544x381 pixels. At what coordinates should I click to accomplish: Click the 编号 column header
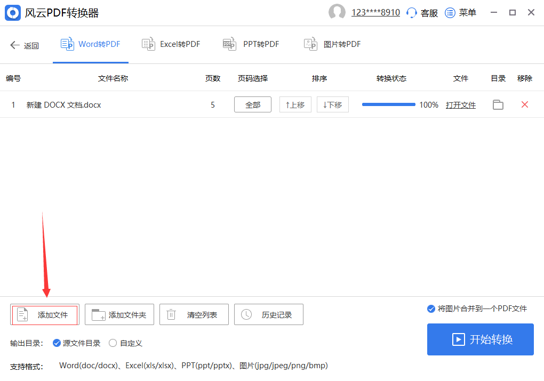pos(13,78)
